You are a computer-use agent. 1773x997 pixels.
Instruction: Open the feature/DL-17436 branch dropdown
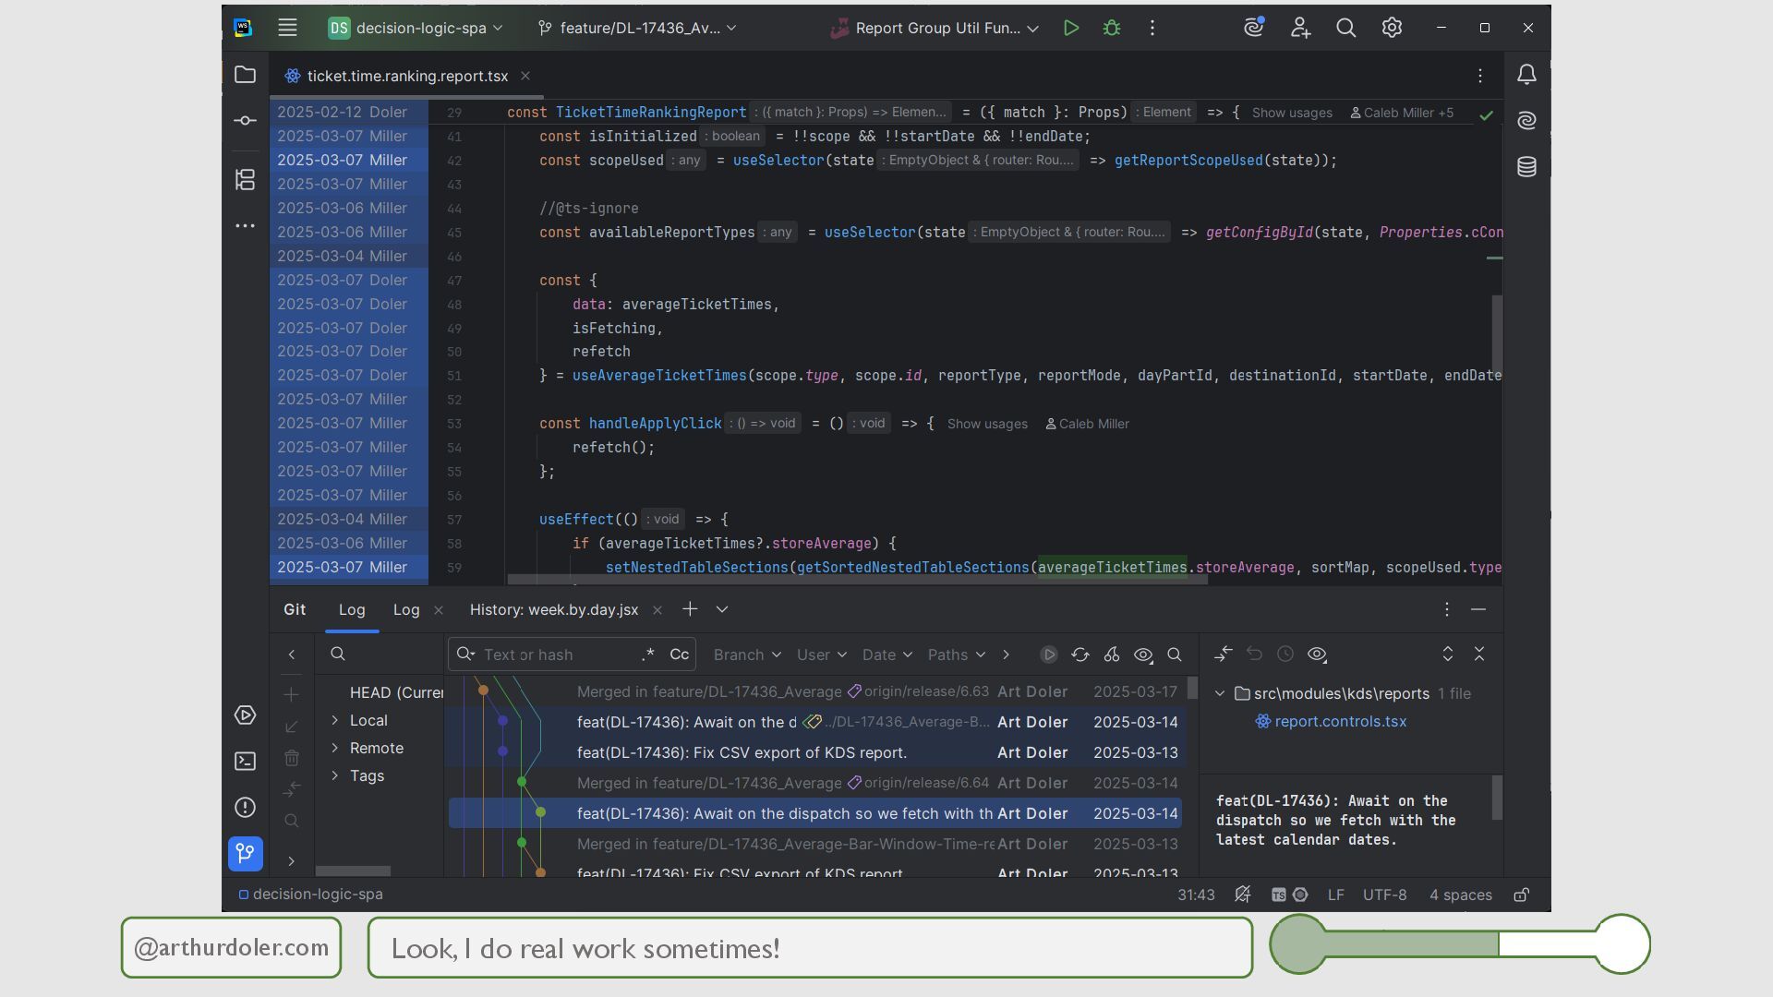[x=637, y=29]
